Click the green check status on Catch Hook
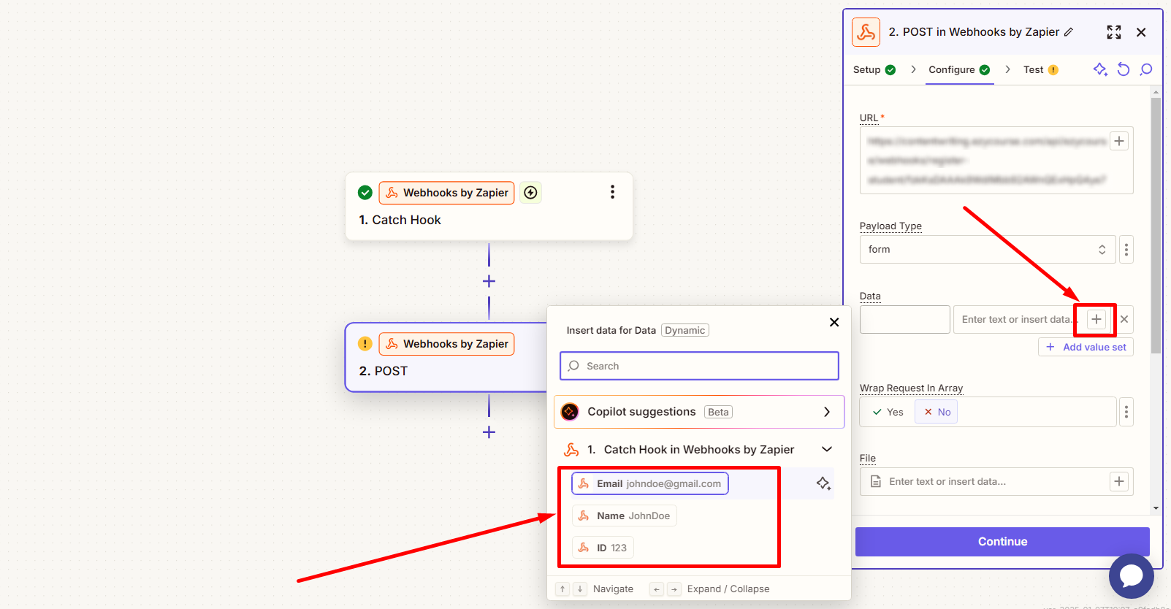This screenshot has height=609, width=1171. click(365, 193)
